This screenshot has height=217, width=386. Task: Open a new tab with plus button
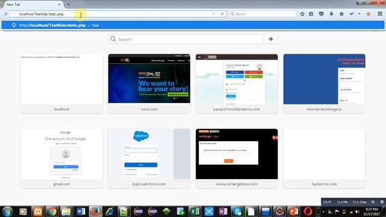click(69, 4)
